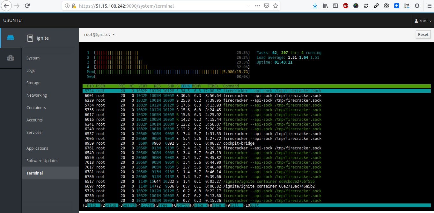Reset the terminal session
434x213 pixels.
click(423, 35)
